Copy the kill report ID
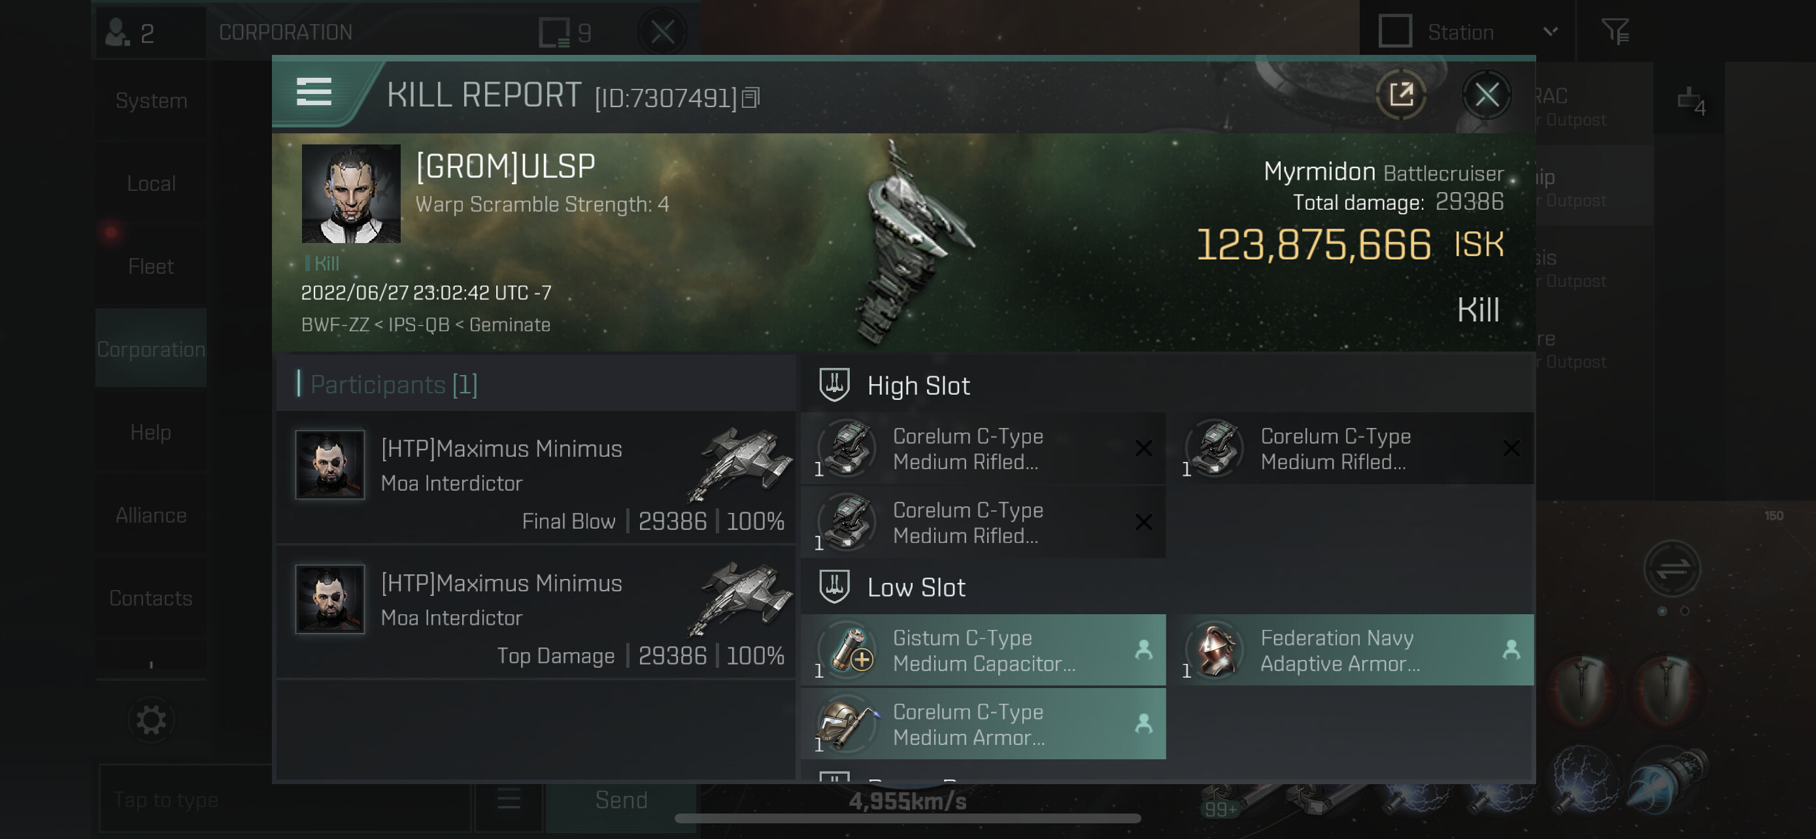The image size is (1816, 839). pos(751,97)
